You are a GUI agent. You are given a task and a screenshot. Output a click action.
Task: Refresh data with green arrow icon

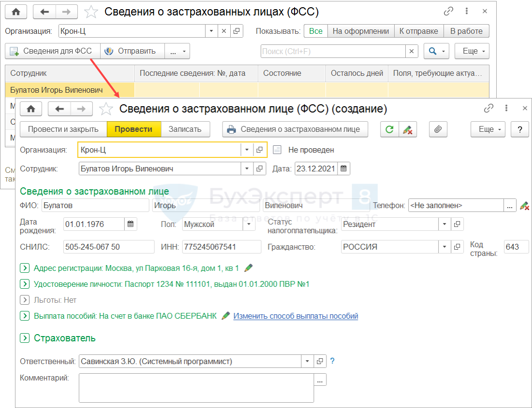coord(389,129)
